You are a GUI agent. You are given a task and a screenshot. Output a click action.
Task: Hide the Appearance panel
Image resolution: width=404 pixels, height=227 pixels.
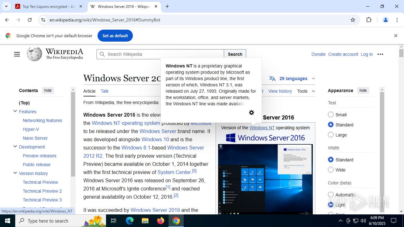click(x=363, y=90)
